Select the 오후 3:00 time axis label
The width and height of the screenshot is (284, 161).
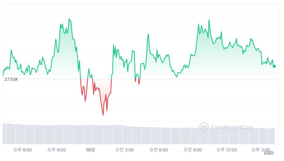(261, 150)
